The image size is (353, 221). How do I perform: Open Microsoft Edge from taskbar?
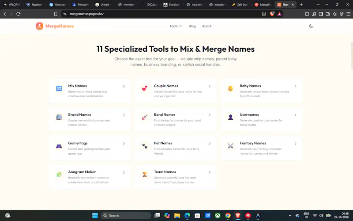(x=187, y=216)
